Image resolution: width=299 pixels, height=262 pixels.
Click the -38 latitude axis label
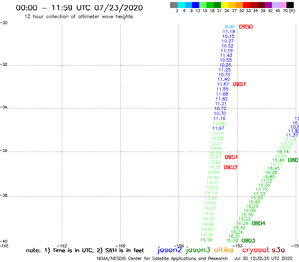(x=4, y=195)
